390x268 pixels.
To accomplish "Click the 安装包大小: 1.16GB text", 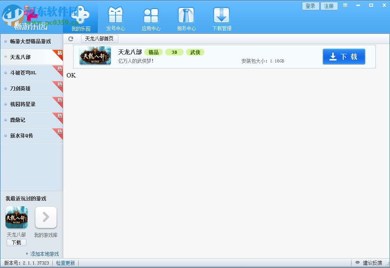I will [263, 61].
